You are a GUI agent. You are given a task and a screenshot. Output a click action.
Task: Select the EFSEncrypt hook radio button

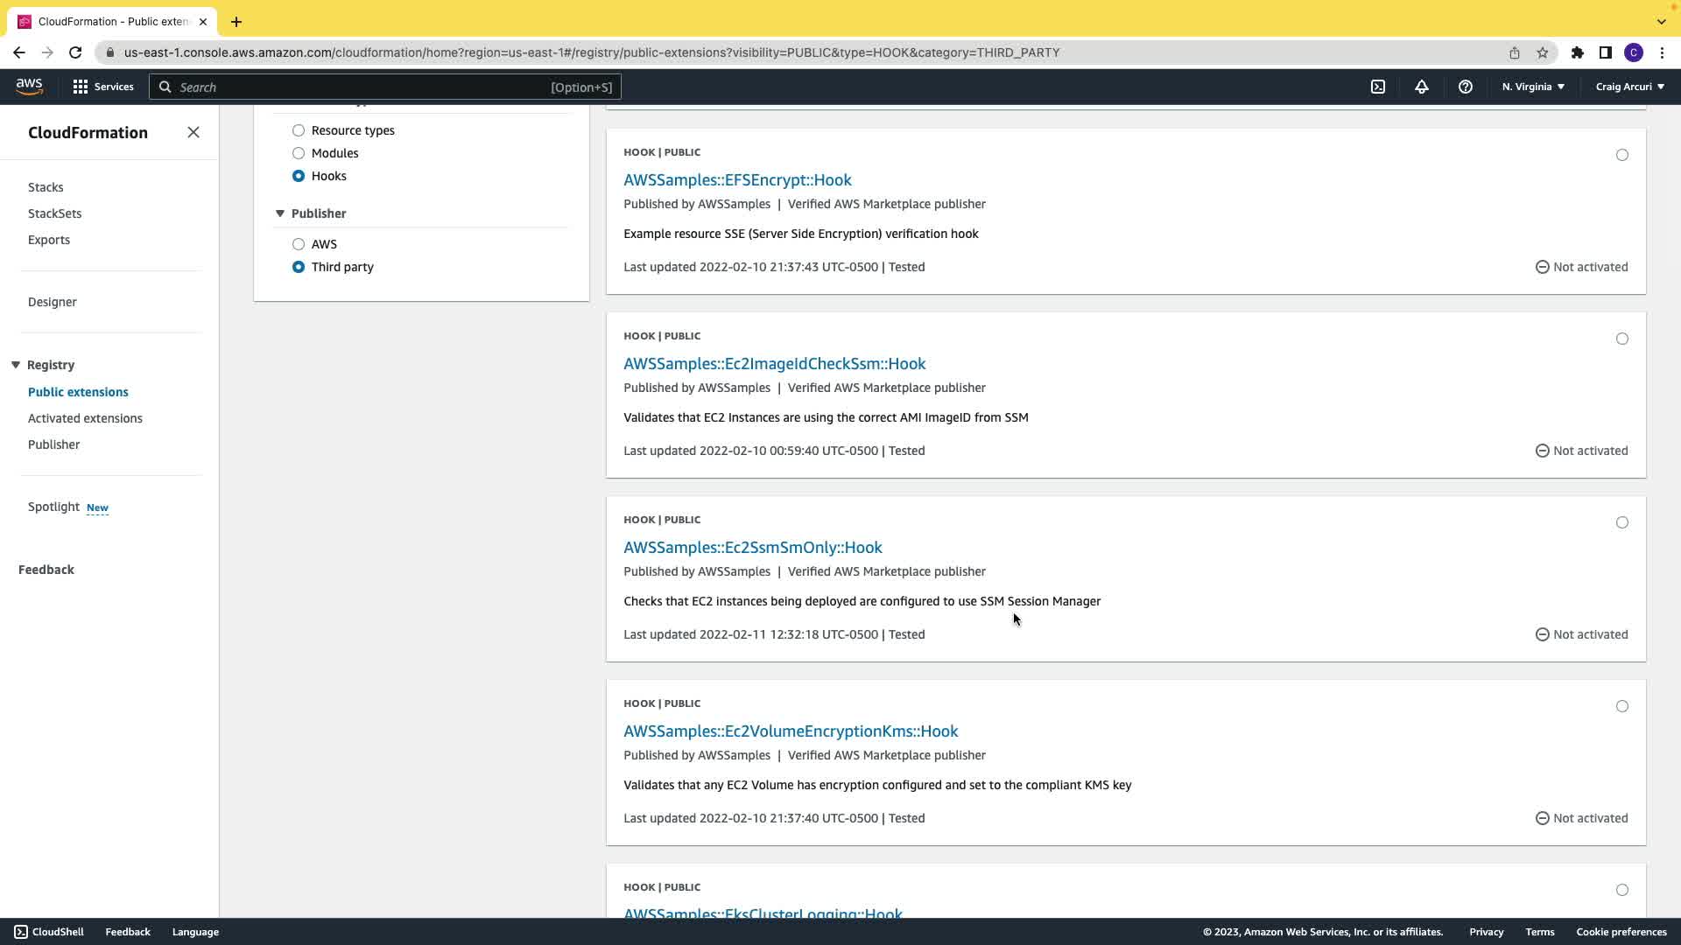(1621, 155)
